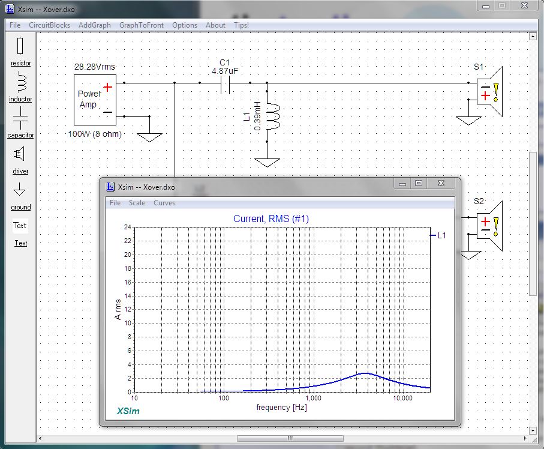Open the graph window Scale menu
544x449 pixels.
pyautogui.click(x=137, y=203)
